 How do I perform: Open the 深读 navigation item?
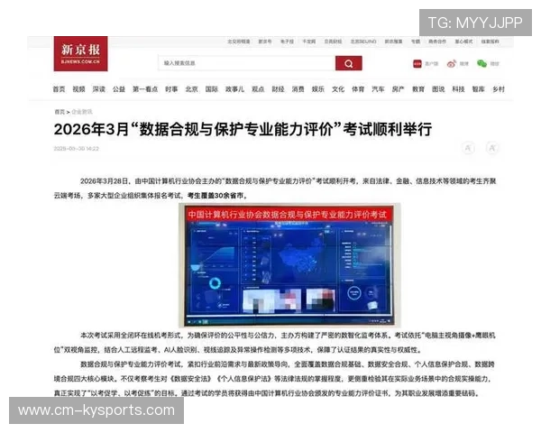[x=98, y=89]
